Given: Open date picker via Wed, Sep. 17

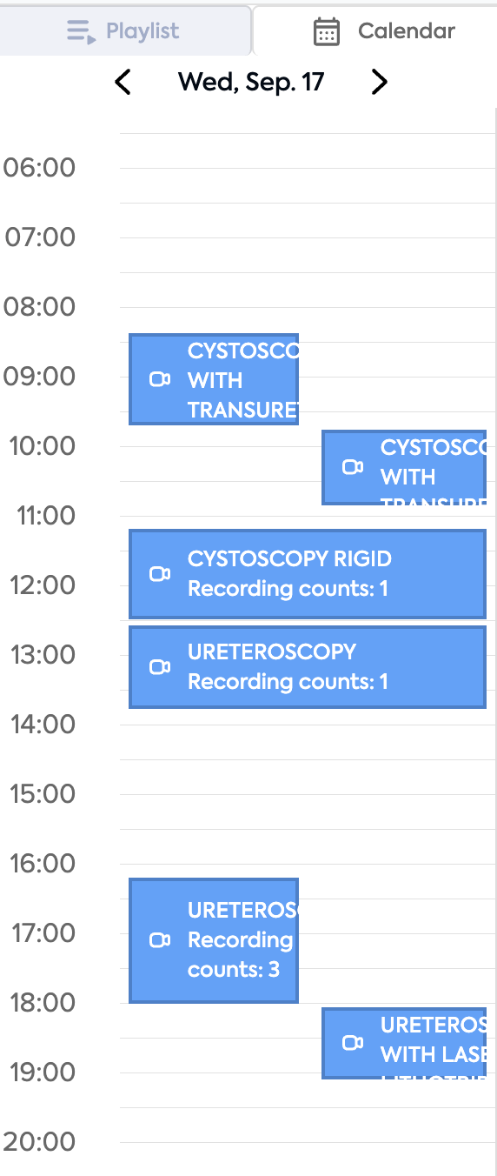Looking at the screenshot, I should [251, 82].
